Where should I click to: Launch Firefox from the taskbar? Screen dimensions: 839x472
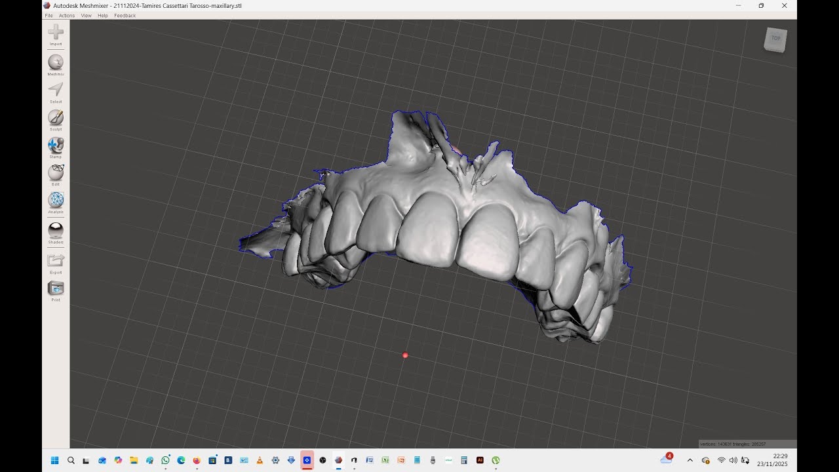click(x=197, y=460)
